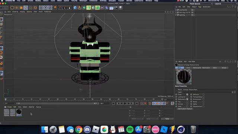238x134 pixels.
Task: Expand the Lighting object in Object Manager
Action: tap(176, 15)
